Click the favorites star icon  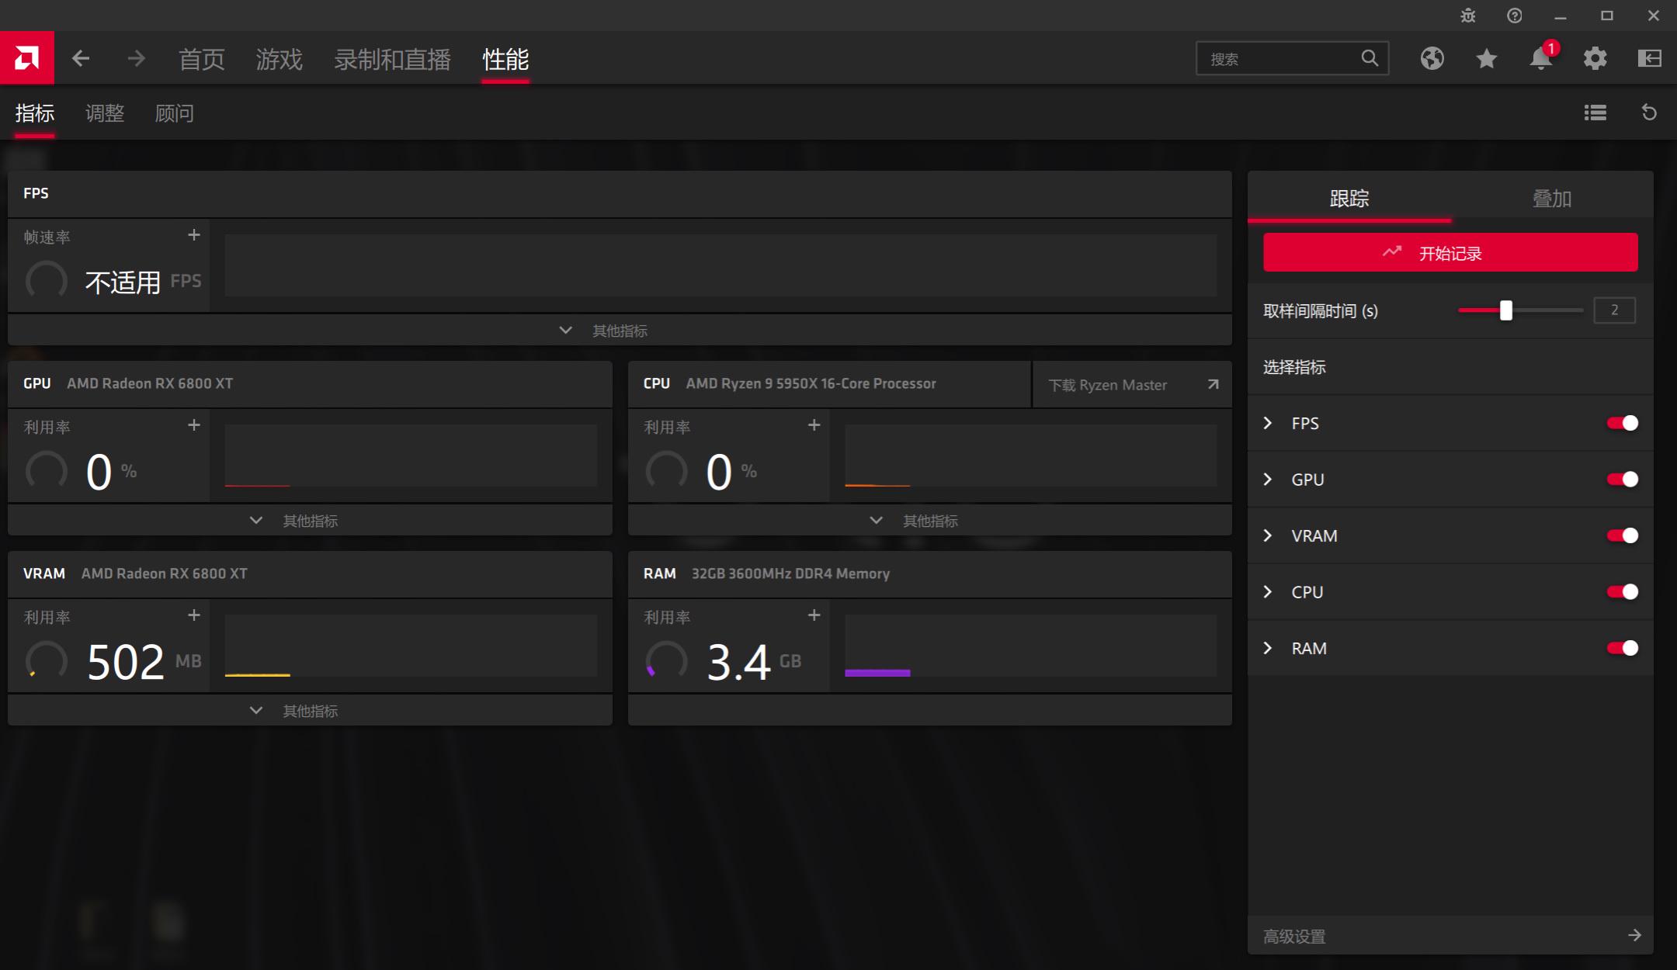[x=1486, y=58]
